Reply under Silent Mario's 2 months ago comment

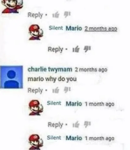(x=55, y=49)
